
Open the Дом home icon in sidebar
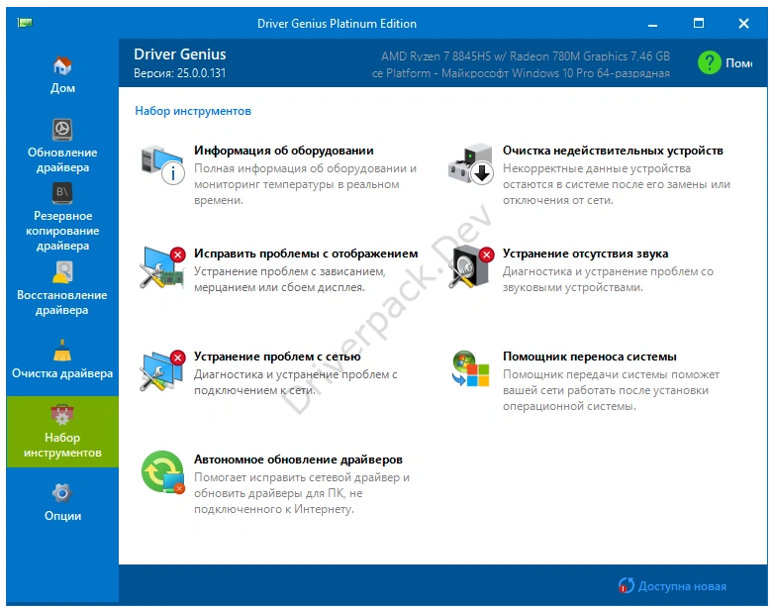(62, 65)
